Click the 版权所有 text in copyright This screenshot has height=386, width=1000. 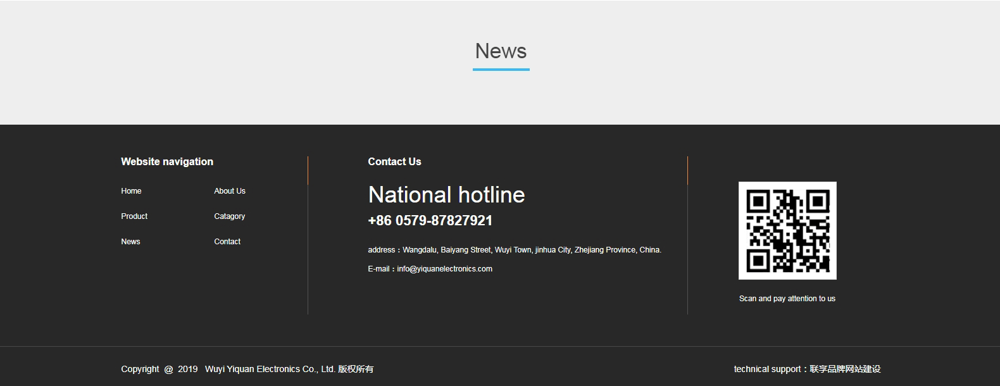tap(356, 369)
